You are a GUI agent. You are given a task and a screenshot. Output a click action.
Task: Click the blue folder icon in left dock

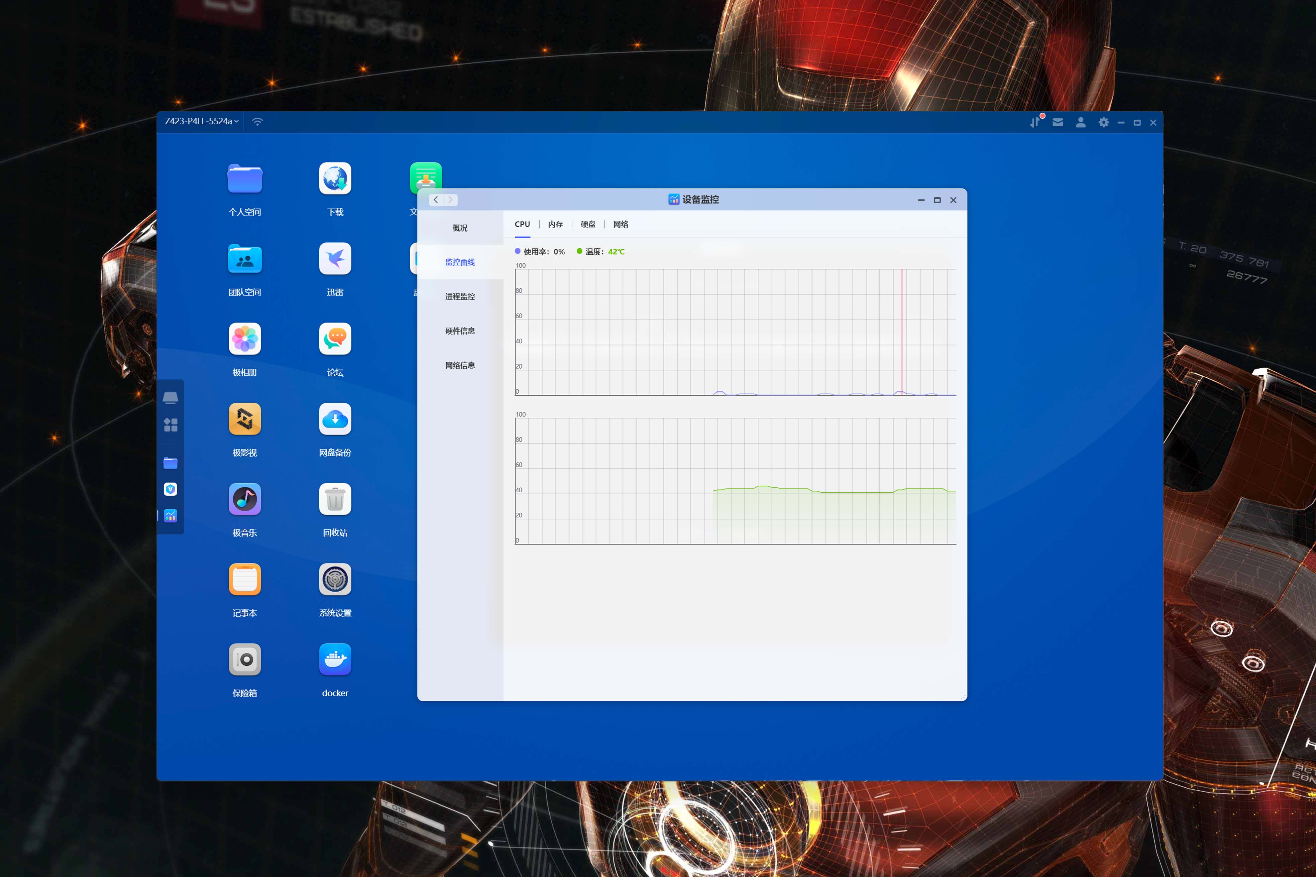(x=171, y=463)
